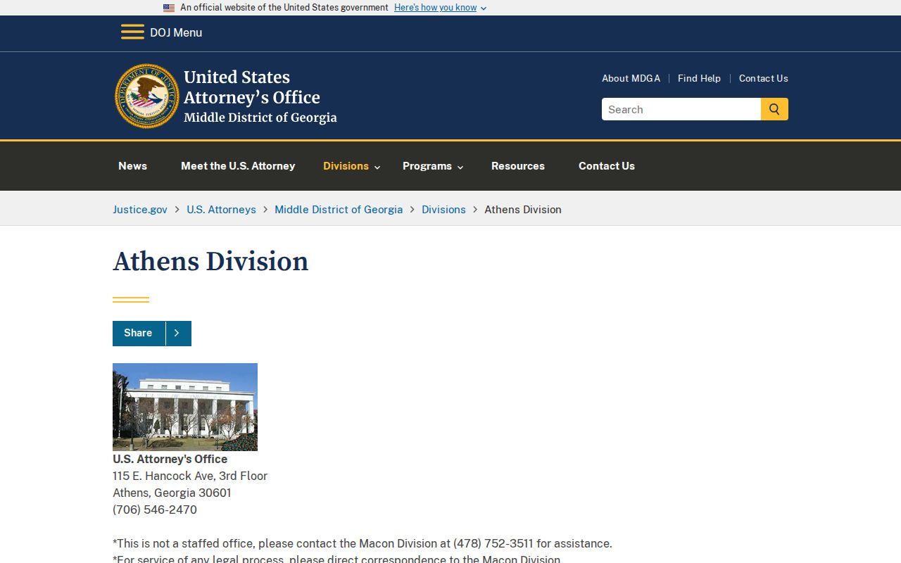Expand the Programs menu chevron
Image resolution: width=901 pixels, height=563 pixels.
click(x=460, y=167)
